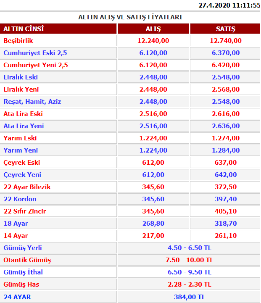Click Beşibirlik buy price 12.240,00

[153, 41]
